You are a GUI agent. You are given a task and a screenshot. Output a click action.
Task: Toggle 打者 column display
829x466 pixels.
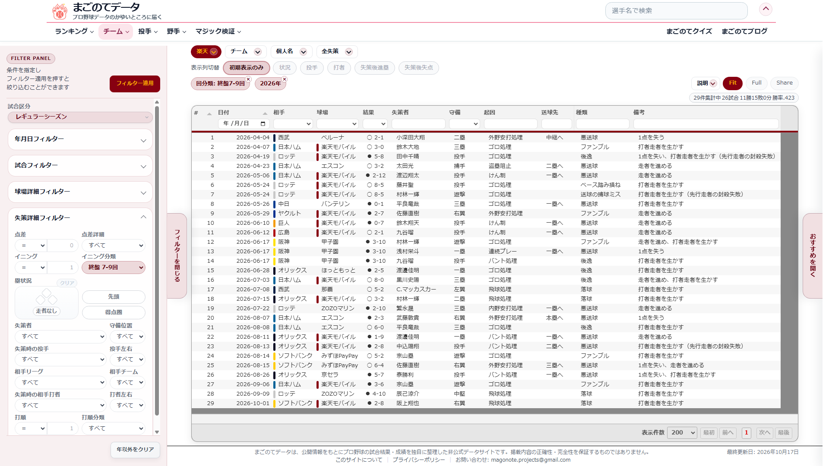pyautogui.click(x=339, y=68)
